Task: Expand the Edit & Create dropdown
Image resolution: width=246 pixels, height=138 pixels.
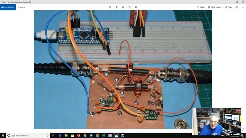Action: pyautogui.click(x=215, y=7)
